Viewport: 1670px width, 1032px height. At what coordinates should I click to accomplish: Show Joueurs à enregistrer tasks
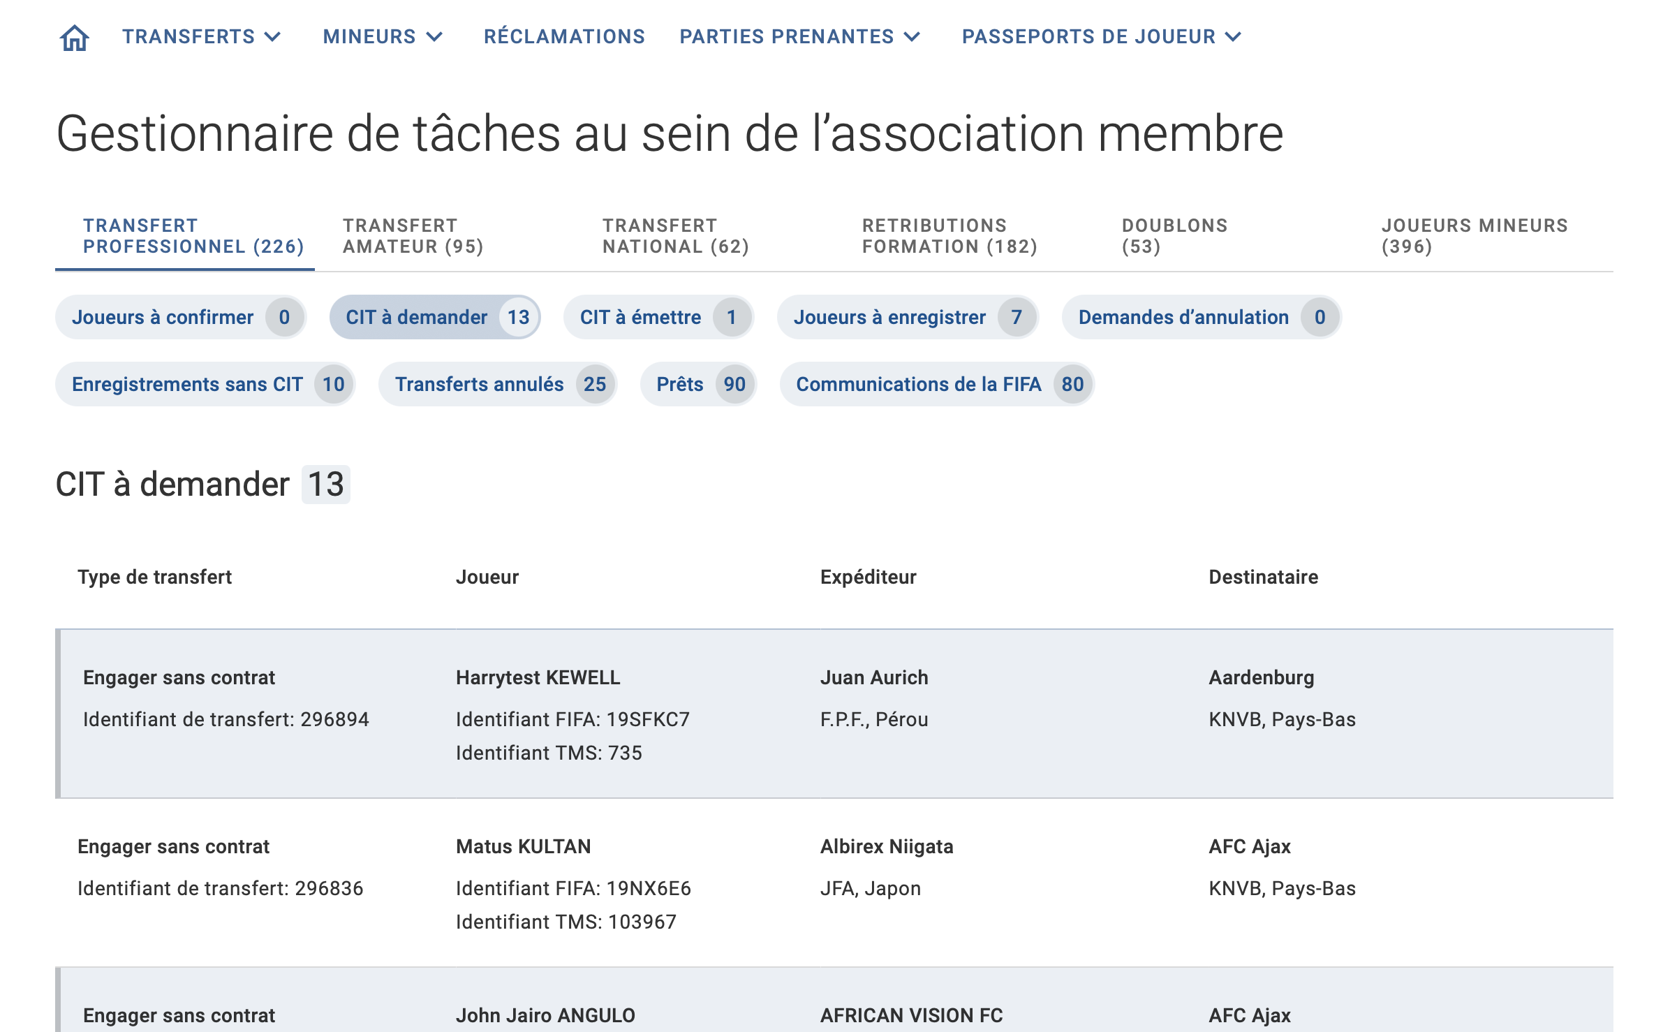coord(908,317)
